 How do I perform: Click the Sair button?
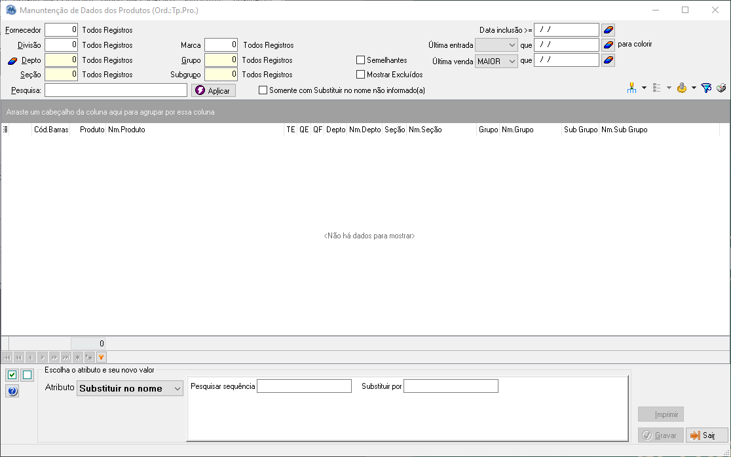pyautogui.click(x=707, y=435)
